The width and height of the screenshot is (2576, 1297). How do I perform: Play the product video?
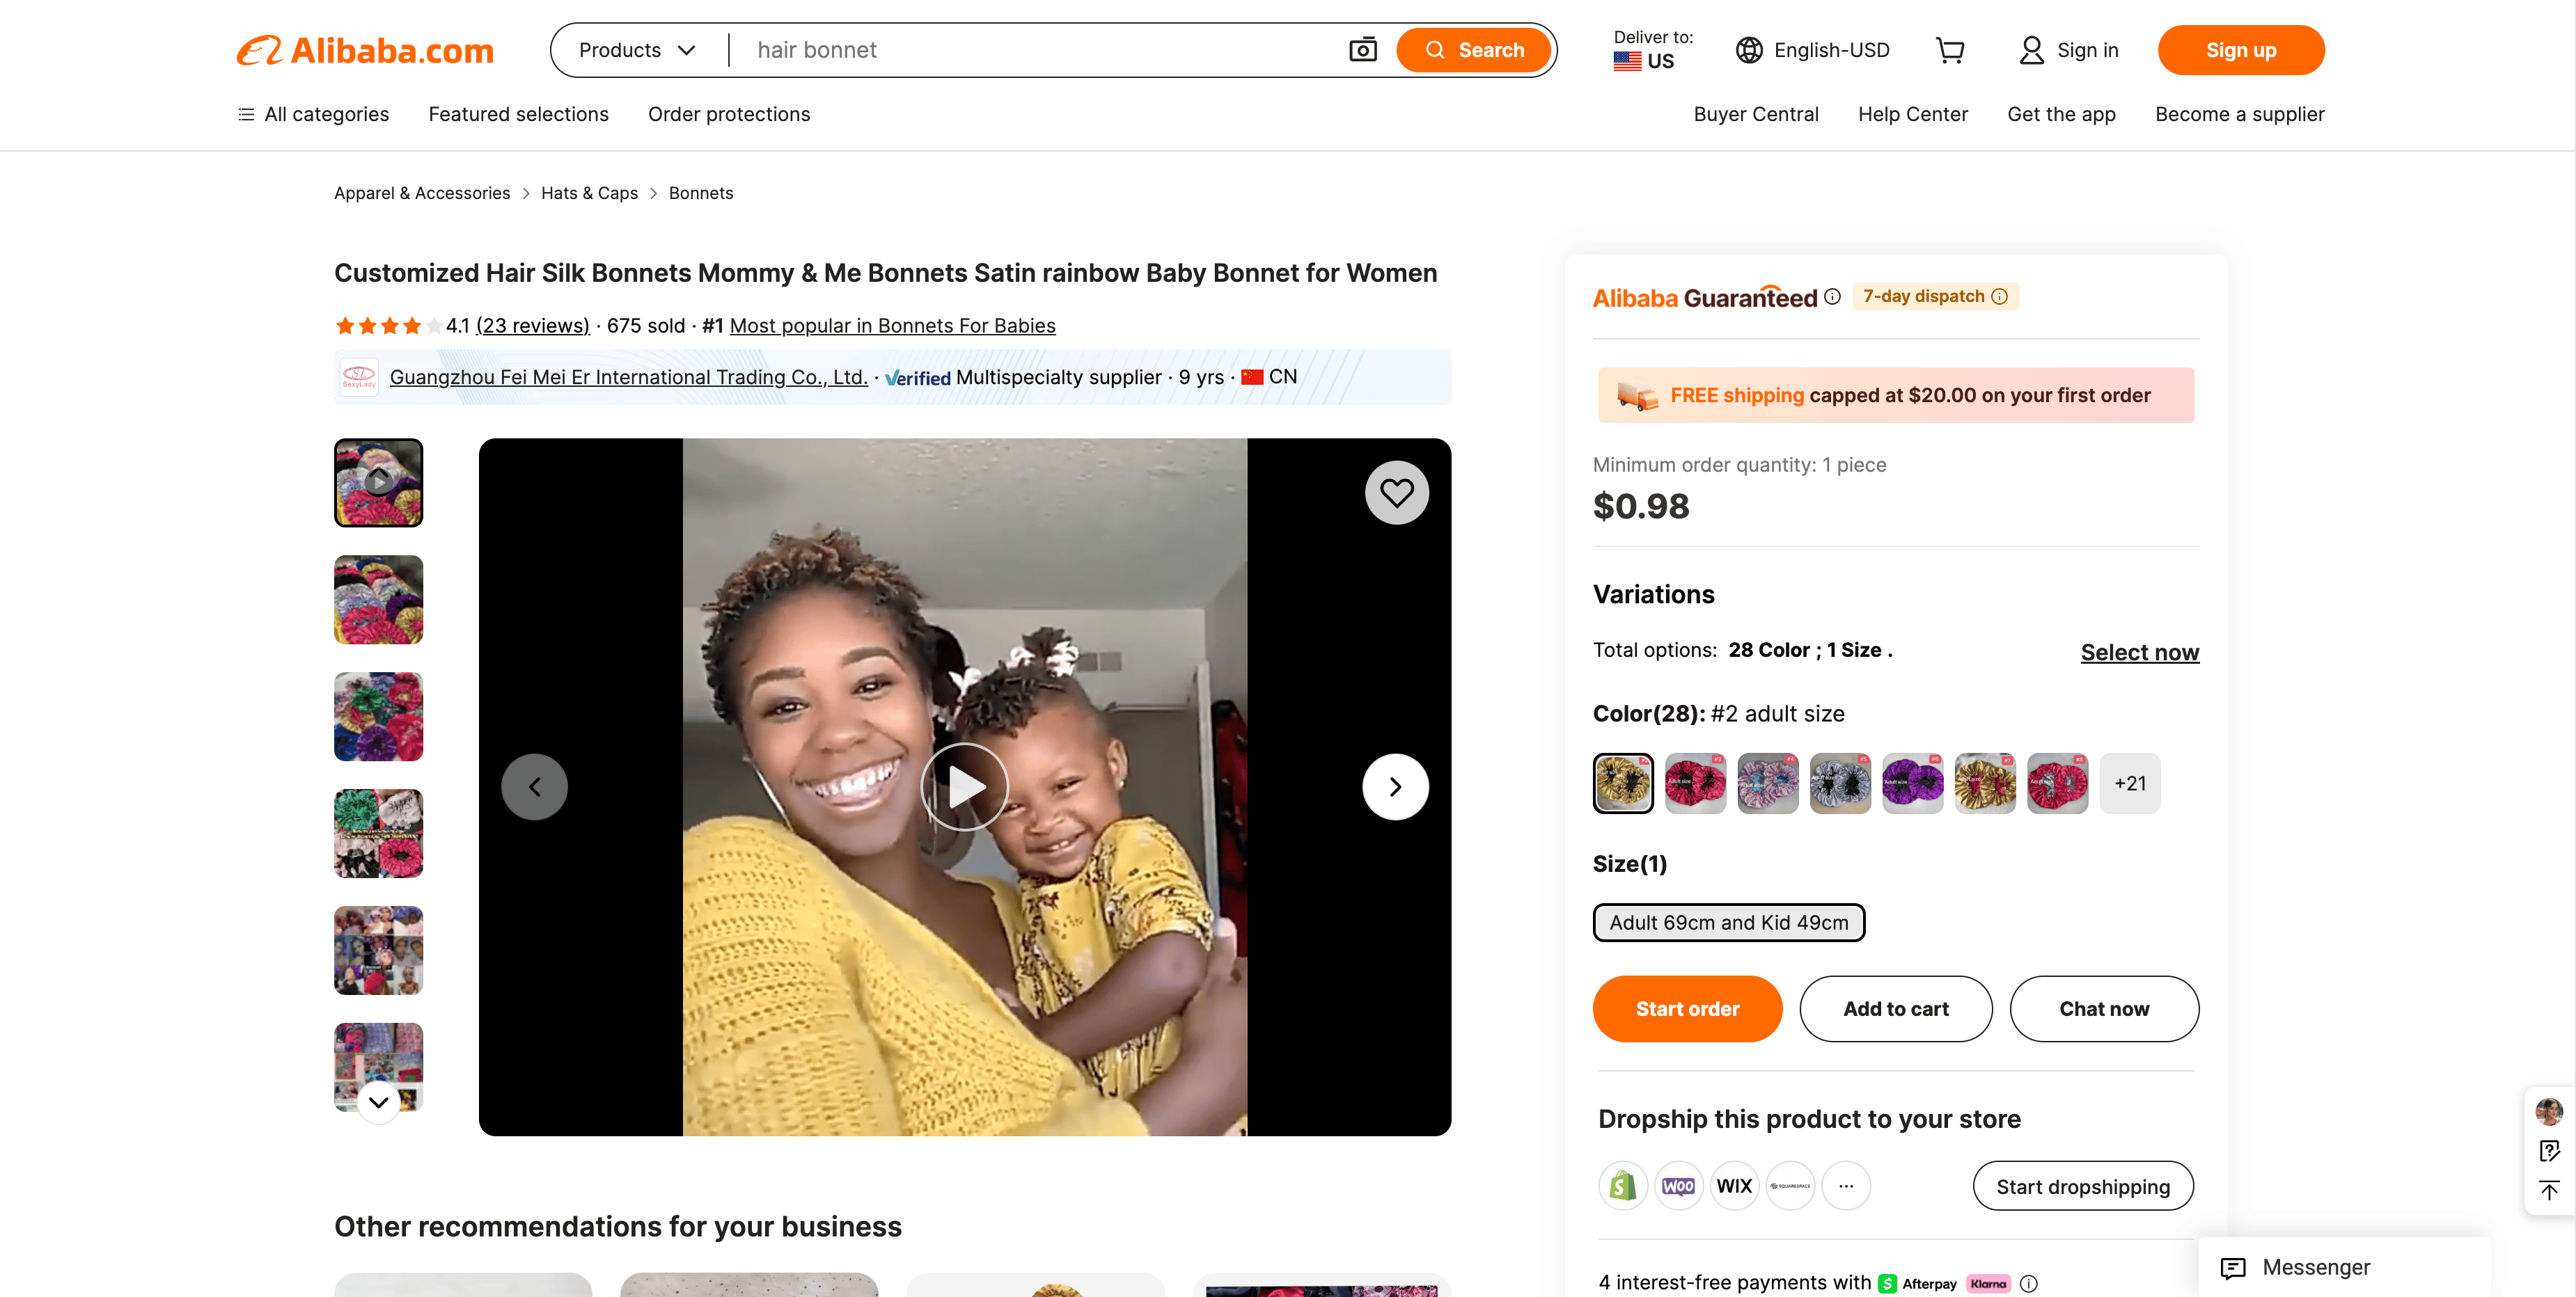pyautogui.click(x=964, y=786)
